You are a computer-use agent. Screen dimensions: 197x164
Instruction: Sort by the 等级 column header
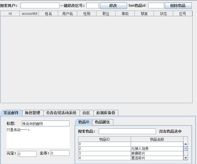125,14
